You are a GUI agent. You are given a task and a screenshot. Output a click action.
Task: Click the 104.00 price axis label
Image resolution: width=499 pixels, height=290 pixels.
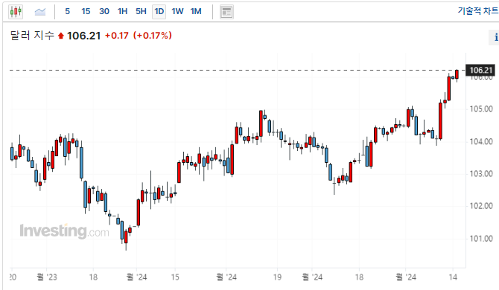tap(481, 142)
